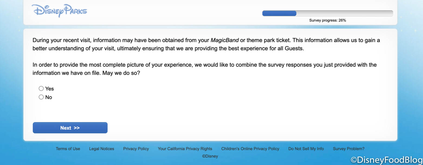The height and width of the screenshot is (165, 423).
Task: Click the unfilled gray section of progress bar
Action: (344, 14)
